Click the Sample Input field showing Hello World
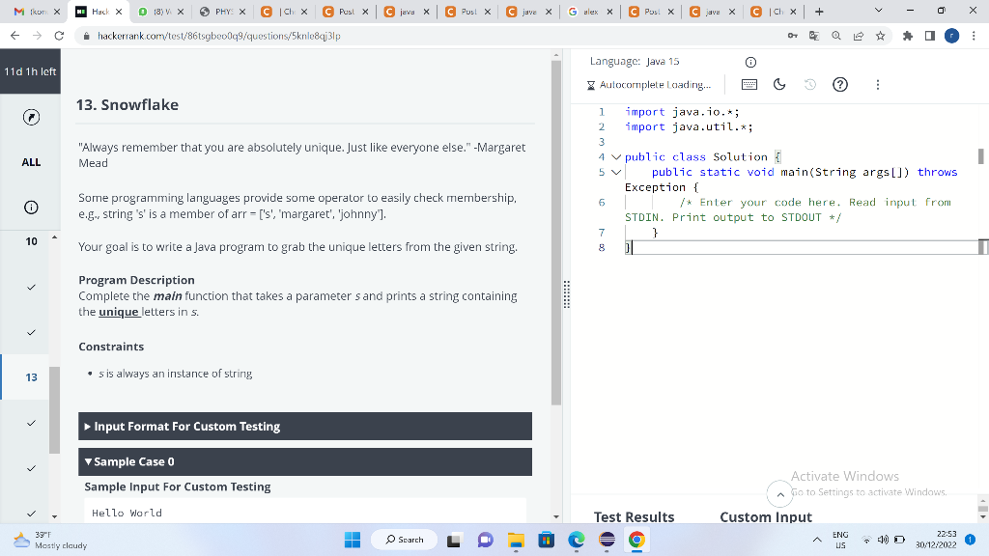Viewport: 989px width, 556px height. [x=305, y=512]
